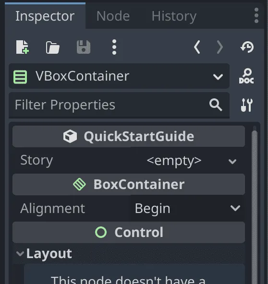Open the Story <empty> resource dropdown

pos(192,161)
